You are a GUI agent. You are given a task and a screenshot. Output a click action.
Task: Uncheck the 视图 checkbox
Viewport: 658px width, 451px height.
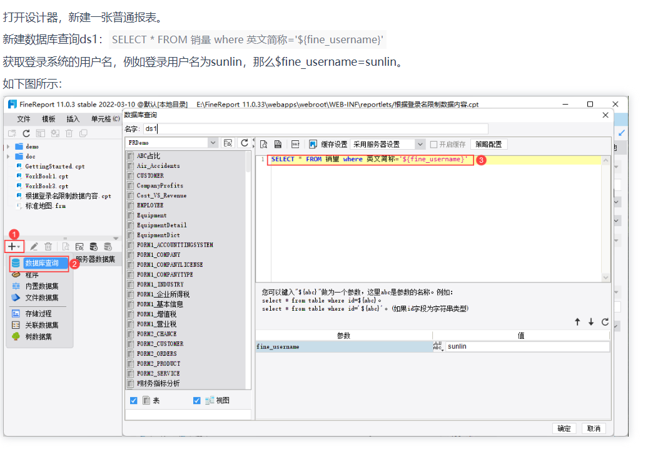click(x=196, y=400)
